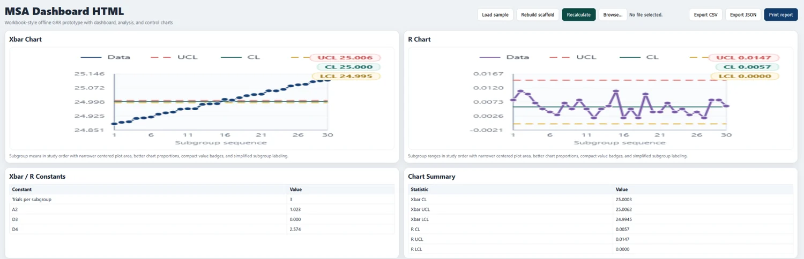Click the R axis label 0.0167
Screen dimensions: 804x259
[488, 74]
